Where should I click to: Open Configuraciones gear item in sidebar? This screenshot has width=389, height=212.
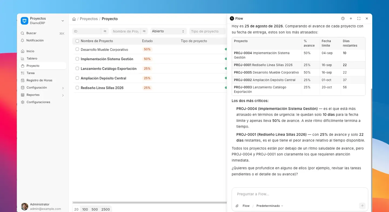pyautogui.click(x=43, y=102)
